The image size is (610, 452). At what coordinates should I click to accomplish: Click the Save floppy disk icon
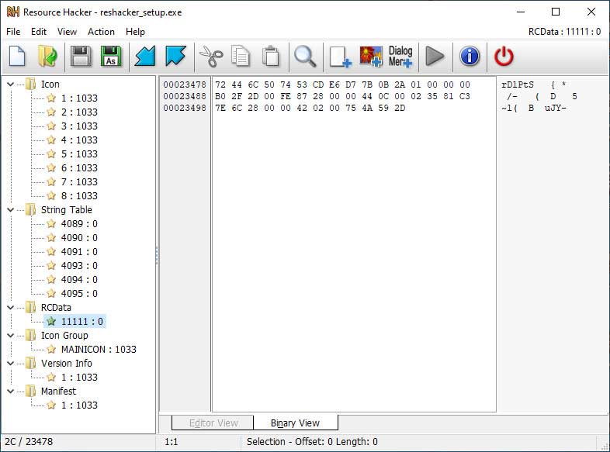click(81, 57)
